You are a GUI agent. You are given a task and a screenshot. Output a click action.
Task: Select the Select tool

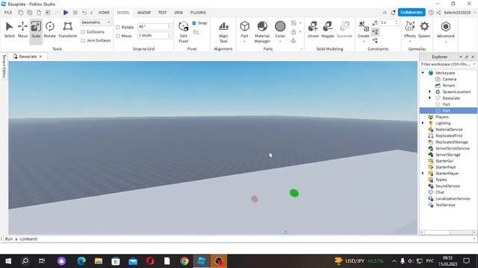click(9, 30)
